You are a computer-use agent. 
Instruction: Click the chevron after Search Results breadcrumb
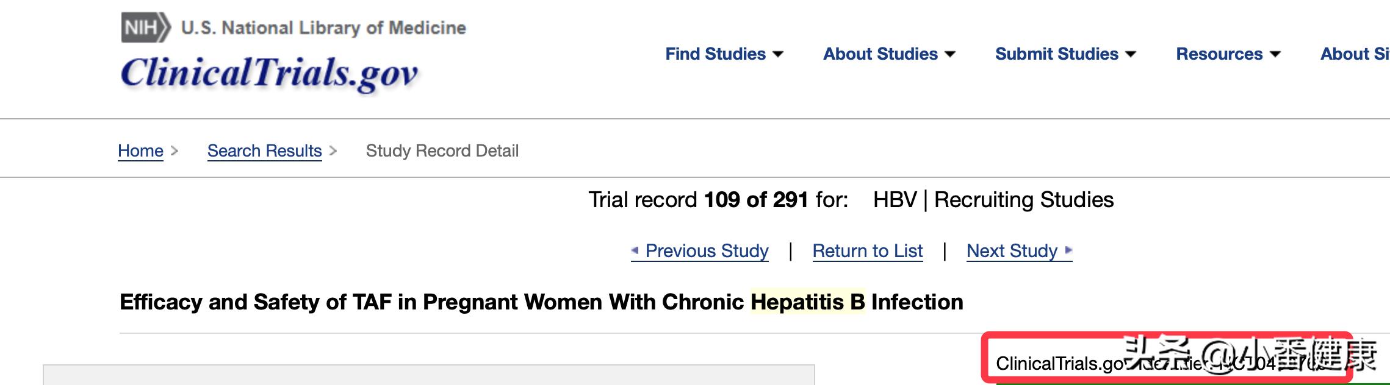[x=333, y=150]
